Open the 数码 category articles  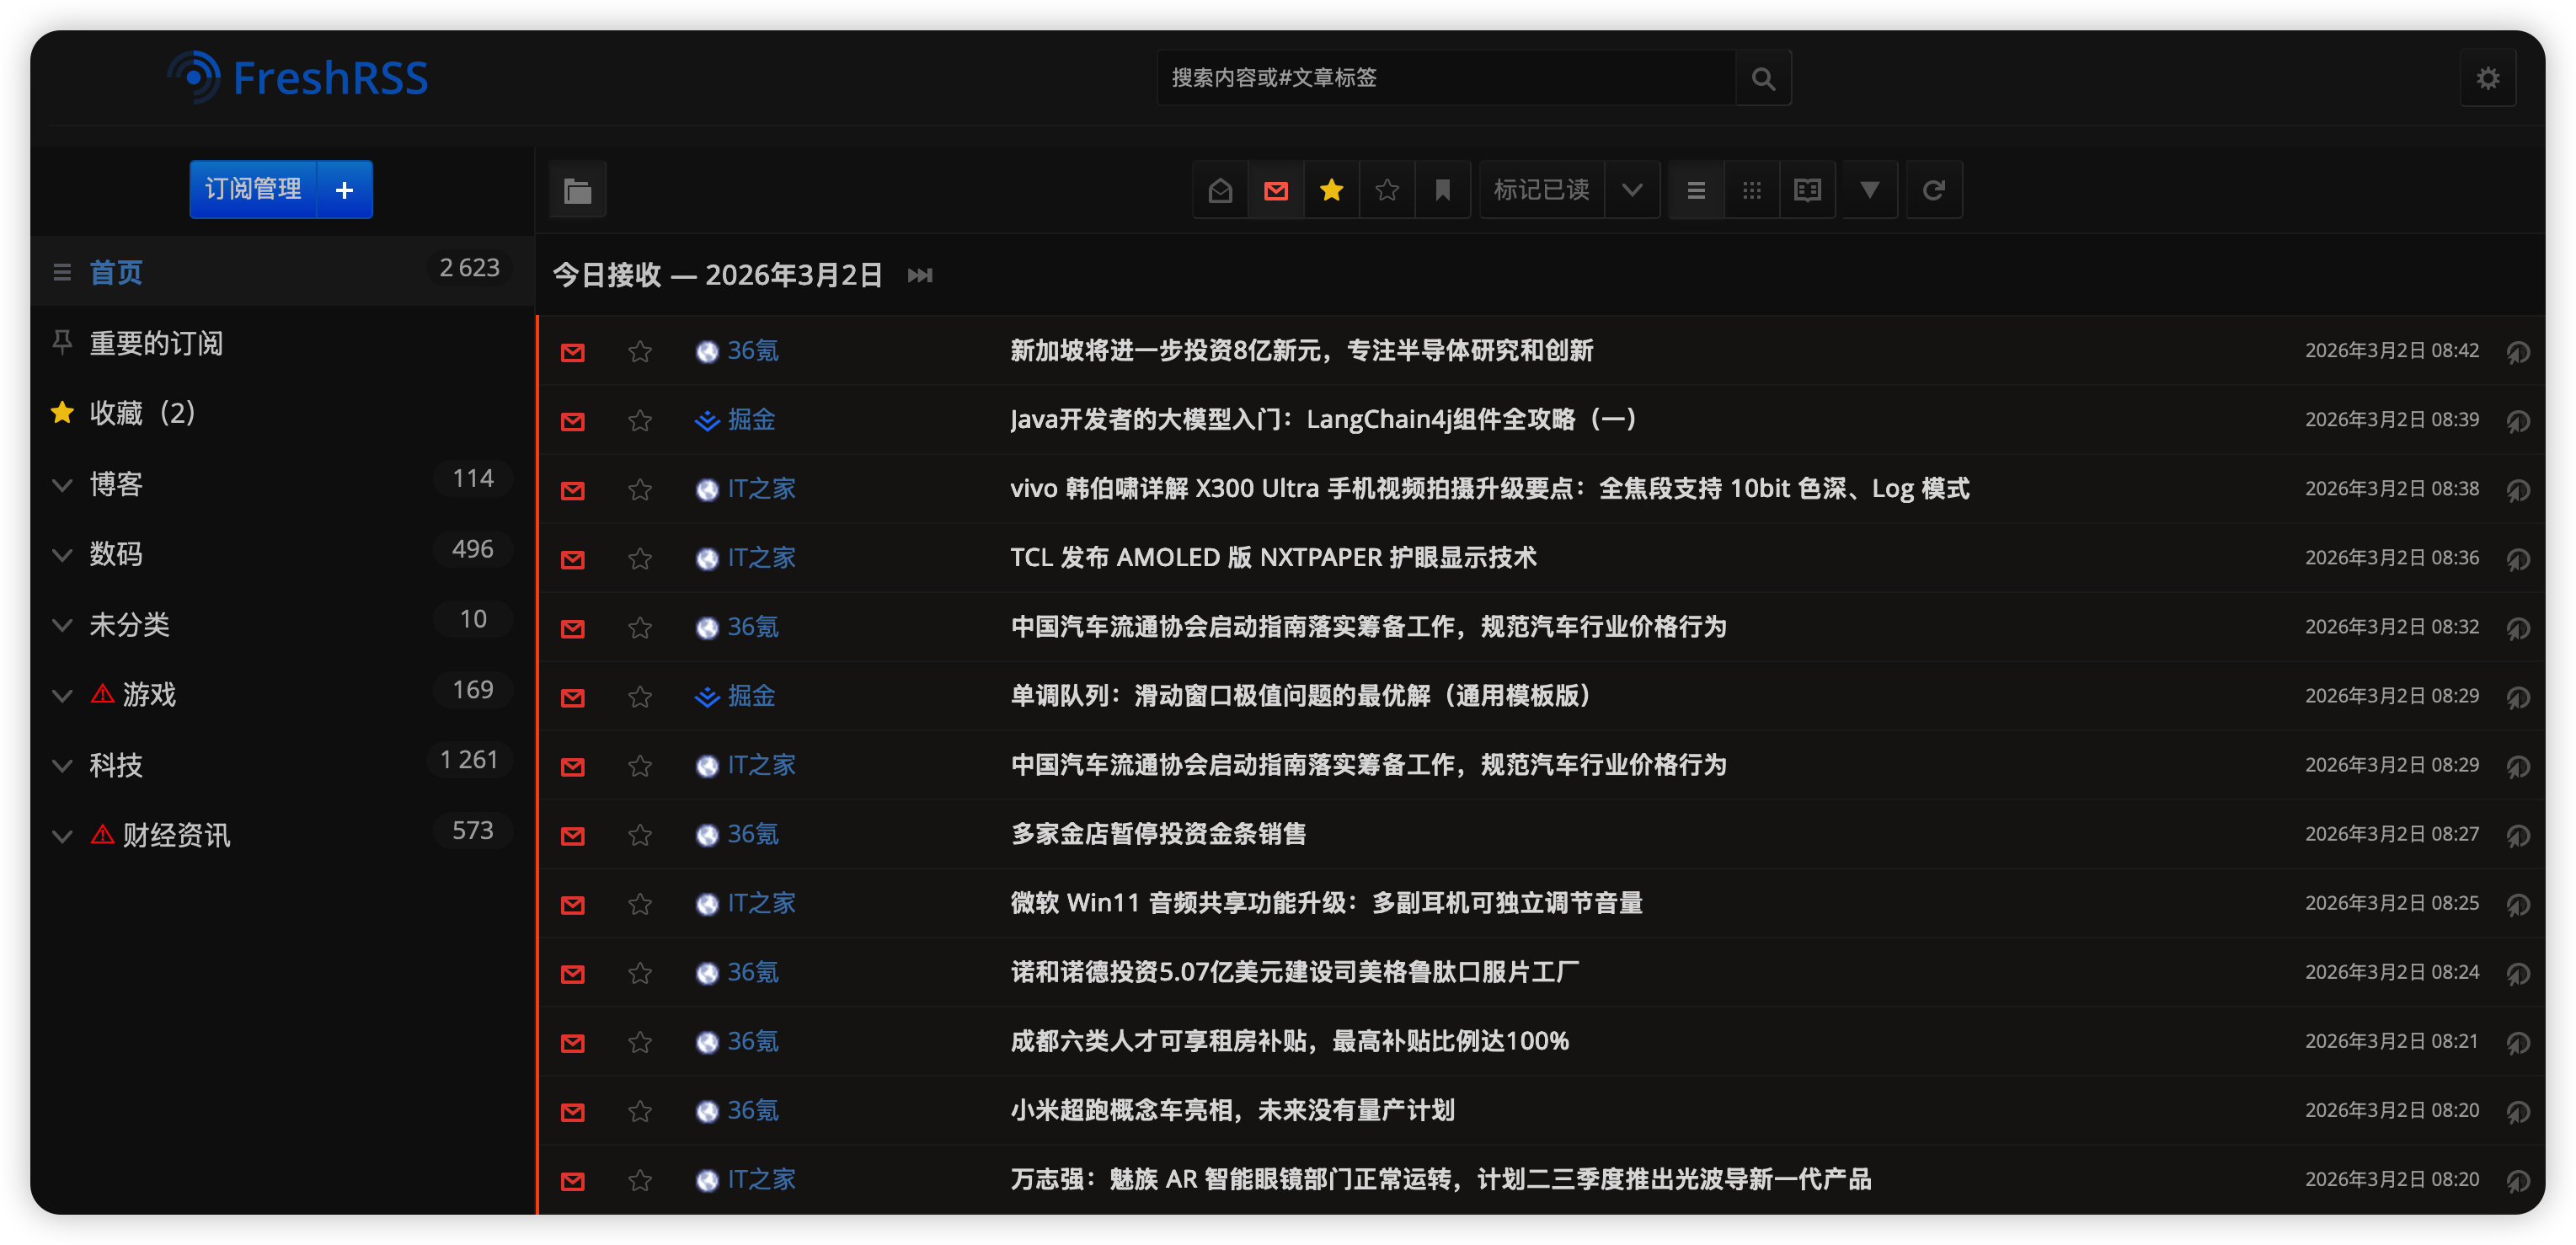[x=116, y=554]
